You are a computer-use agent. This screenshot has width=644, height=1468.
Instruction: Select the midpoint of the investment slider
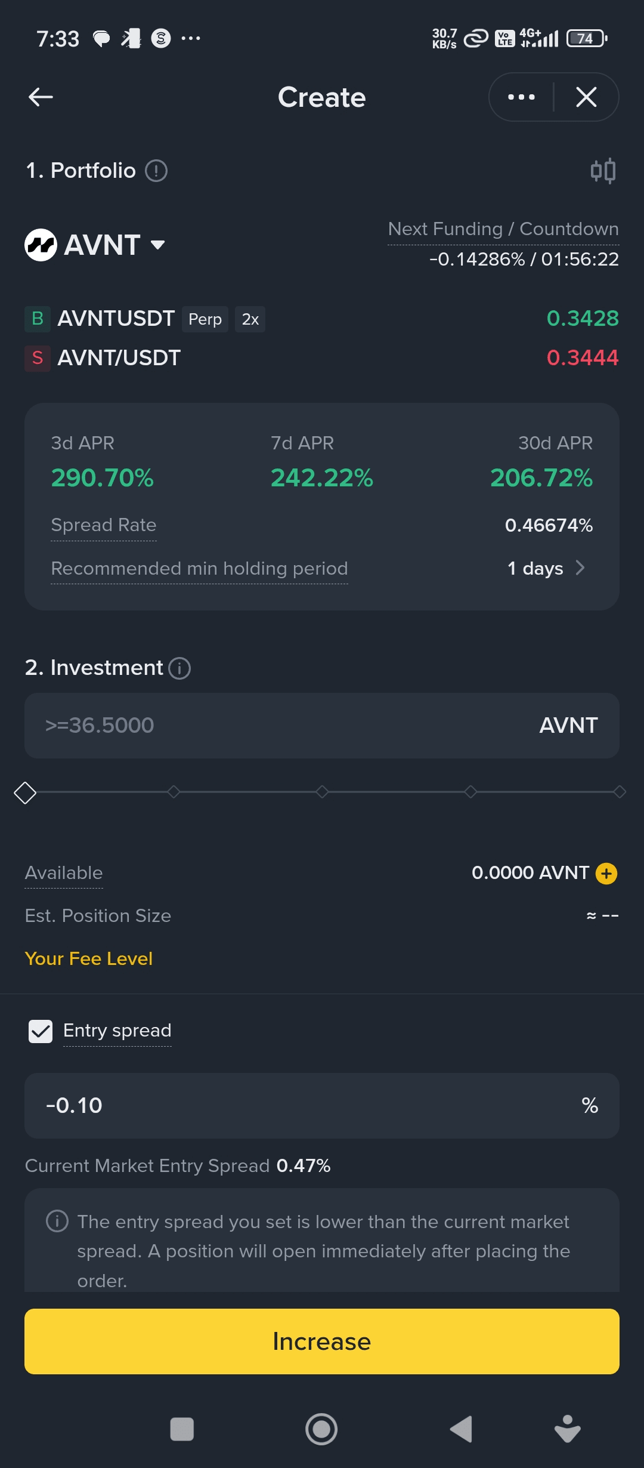click(x=322, y=792)
